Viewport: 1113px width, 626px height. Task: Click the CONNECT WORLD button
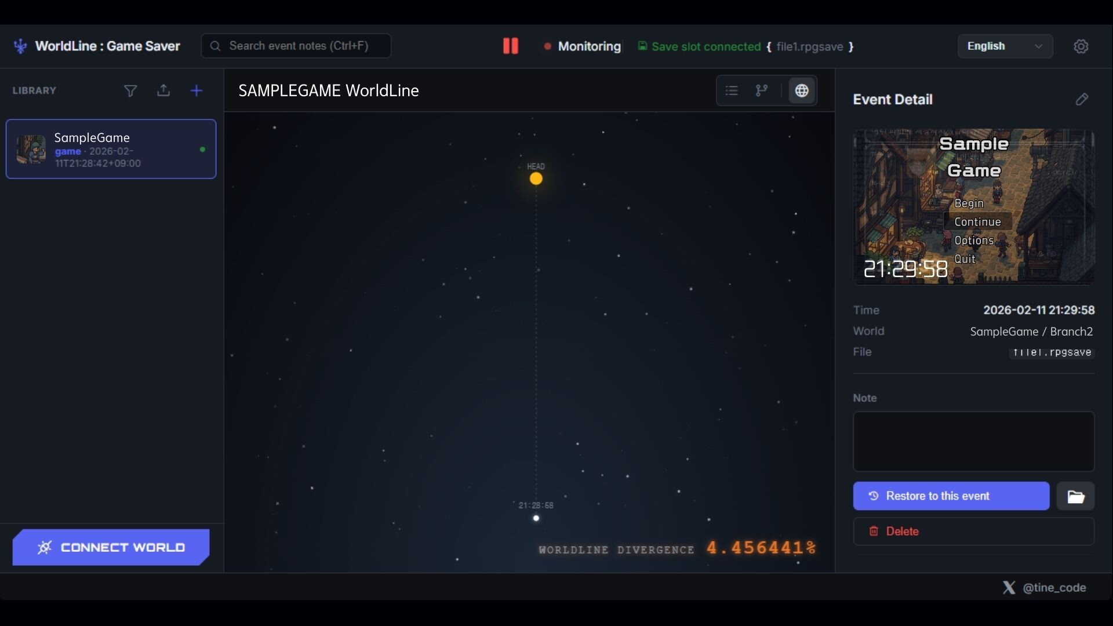pyautogui.click(x=111, y=547)
